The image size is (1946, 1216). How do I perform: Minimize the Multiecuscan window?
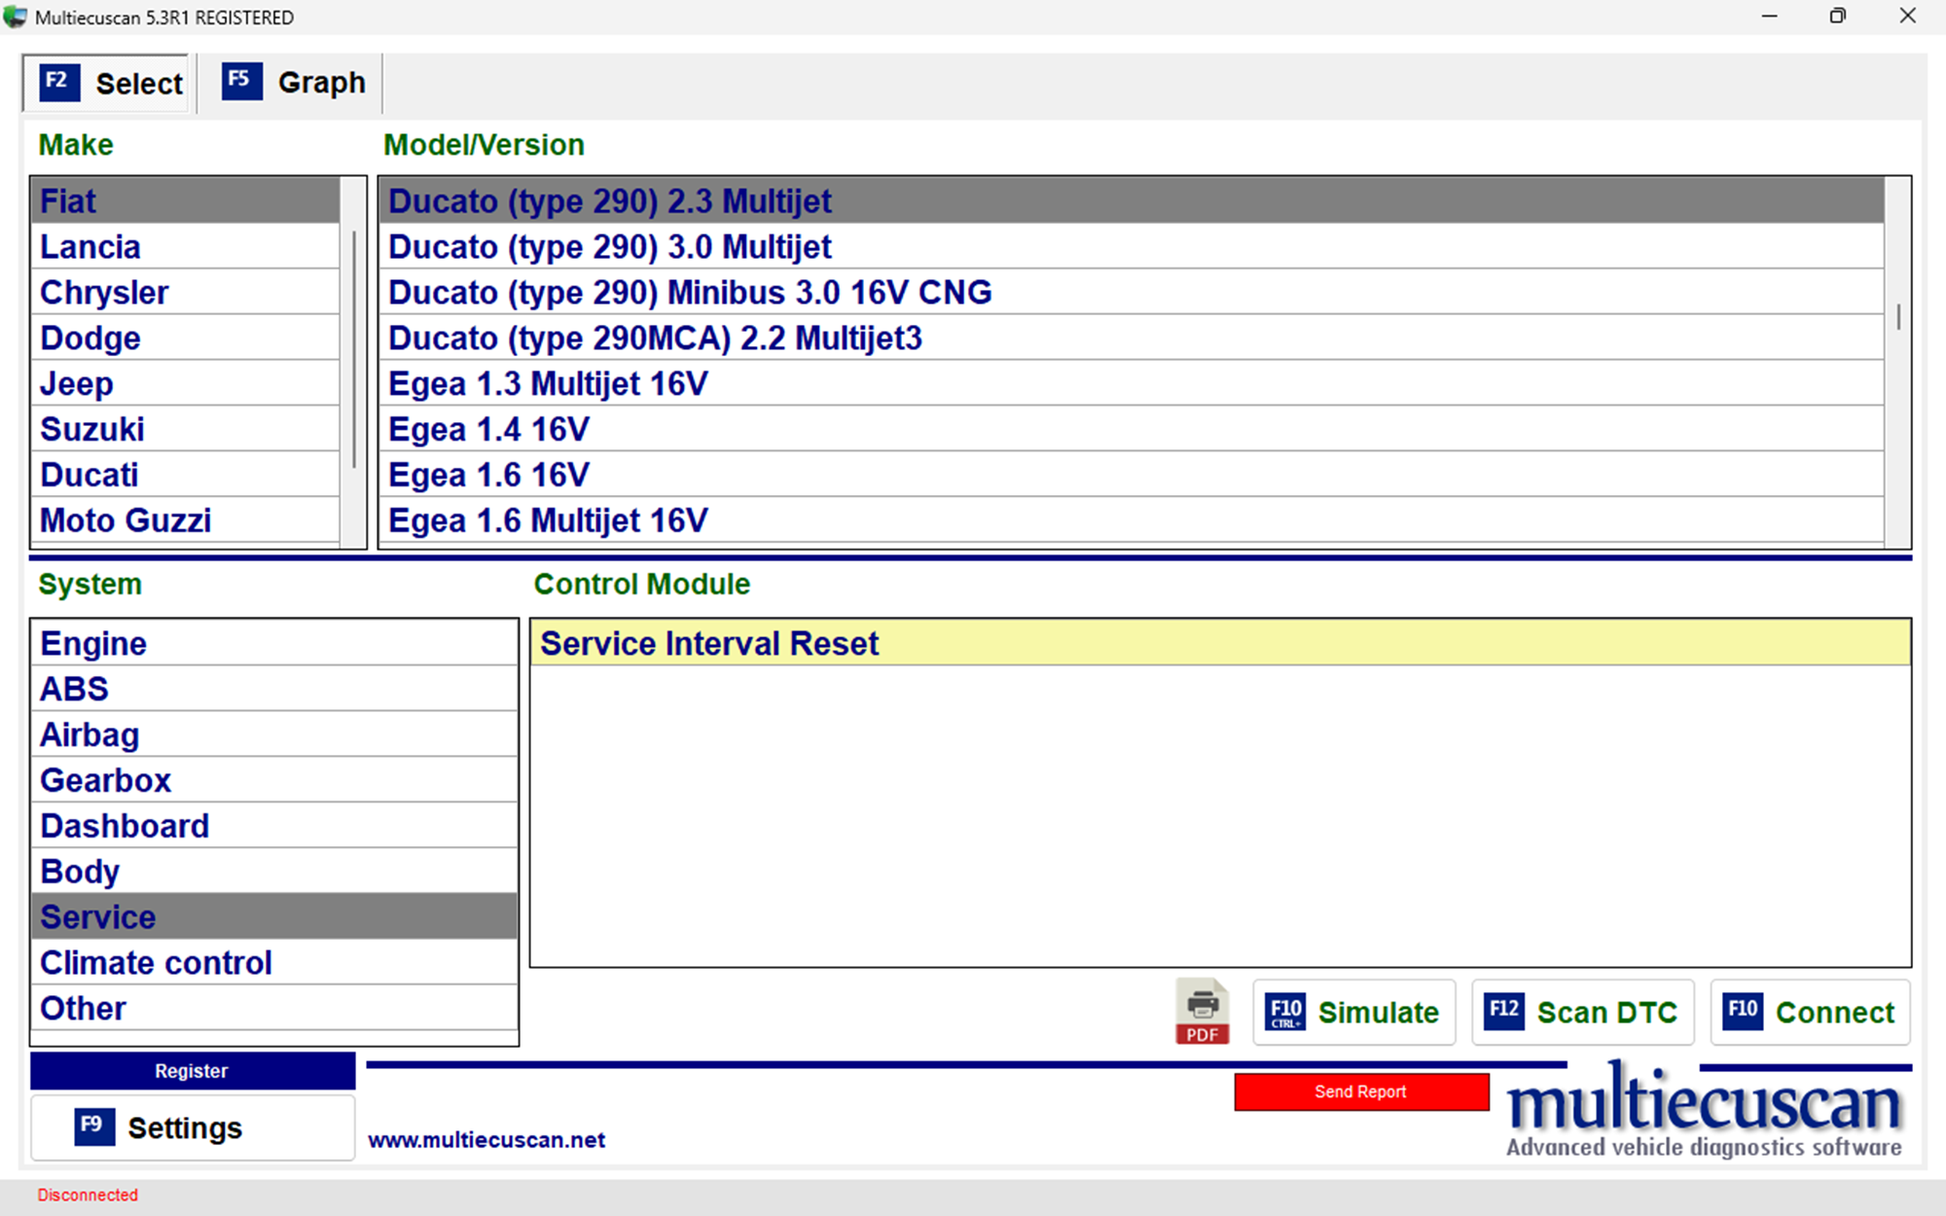click(x=1769, y=17)
